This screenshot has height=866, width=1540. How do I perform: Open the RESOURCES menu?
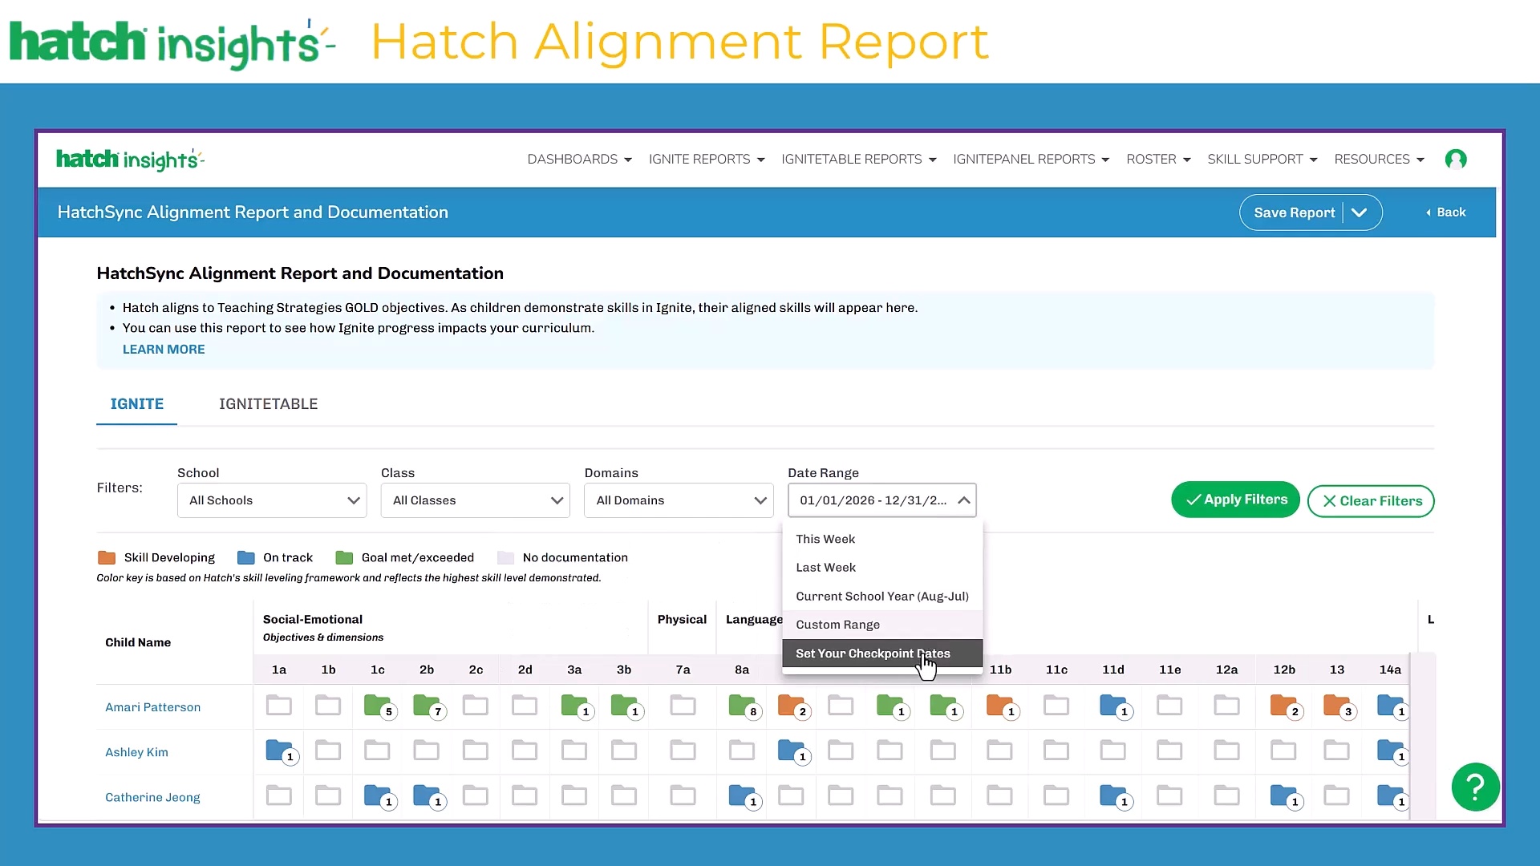pyautogui.click(x=1379, y=160)
